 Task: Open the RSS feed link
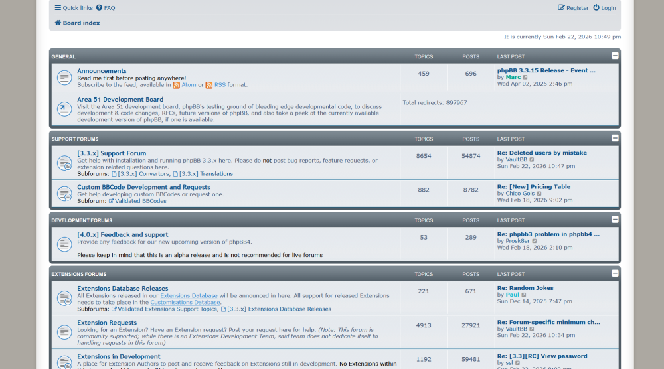220,85
